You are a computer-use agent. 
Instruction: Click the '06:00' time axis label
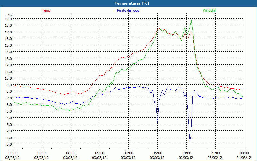(71, 153)
